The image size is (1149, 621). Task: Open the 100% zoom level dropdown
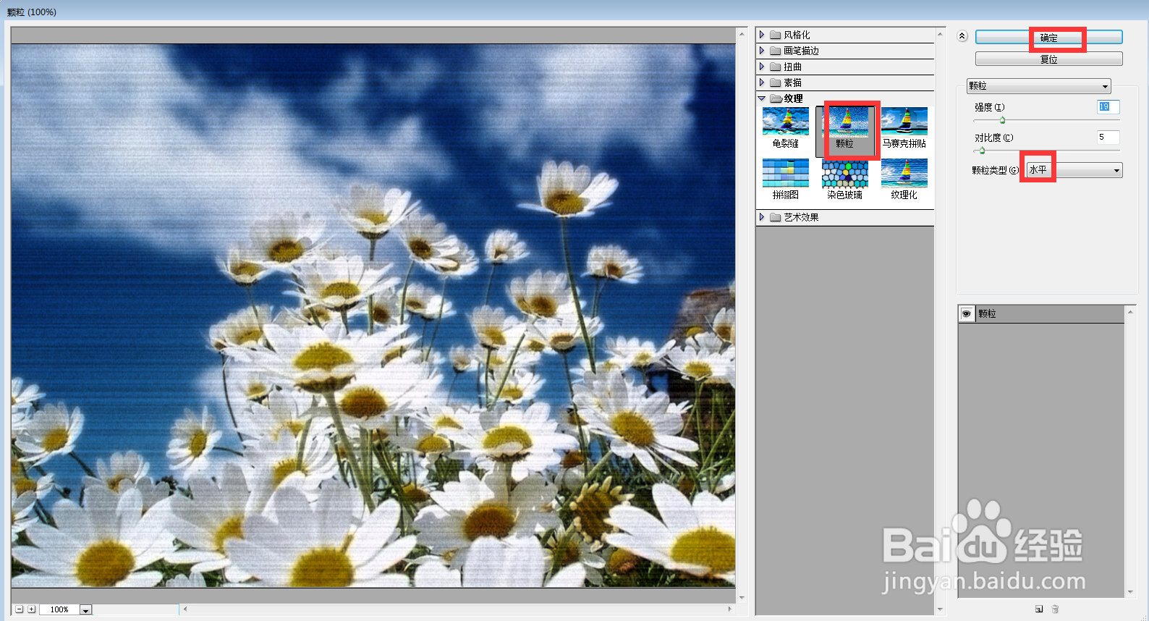click(85, 610)
